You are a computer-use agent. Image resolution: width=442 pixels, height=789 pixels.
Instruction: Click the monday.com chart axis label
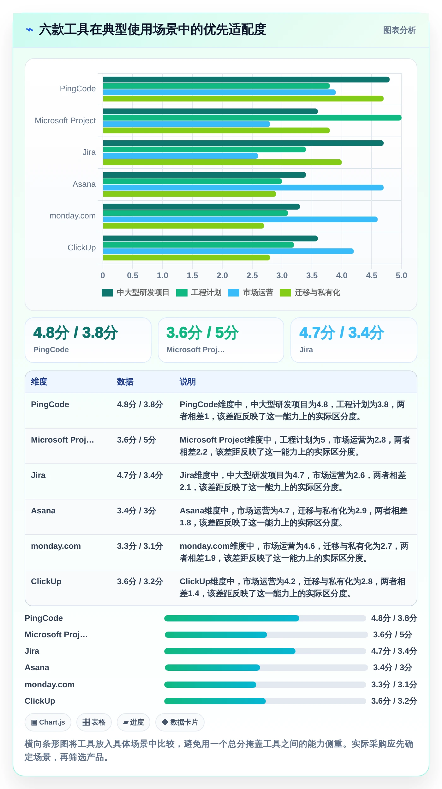click(x=73, y=216)
